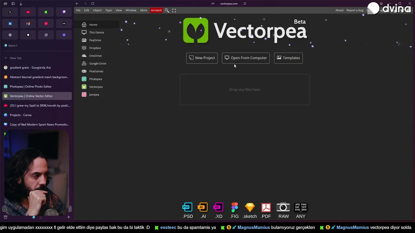
Task: Open the Window menu
Action: [x=131, y=10]
